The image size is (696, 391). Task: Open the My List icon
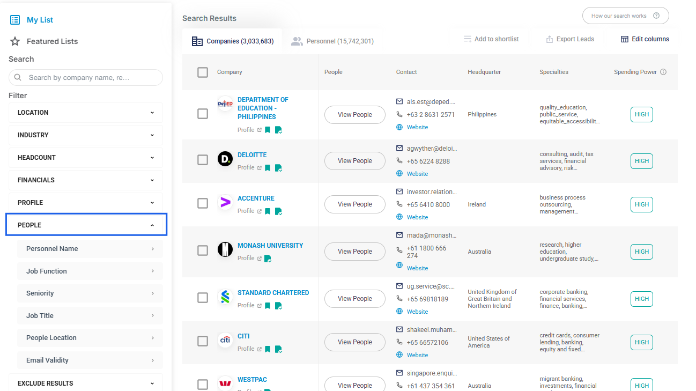[x=15, y=20]
